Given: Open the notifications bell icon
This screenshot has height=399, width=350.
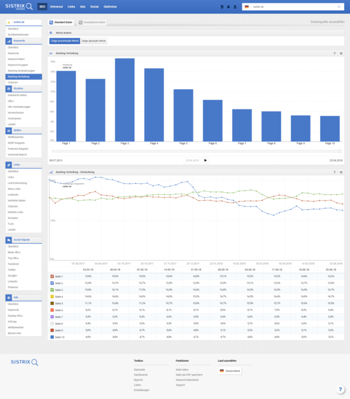Looking at the screenshot, I should pyautogui.click(x=228, y=7).
